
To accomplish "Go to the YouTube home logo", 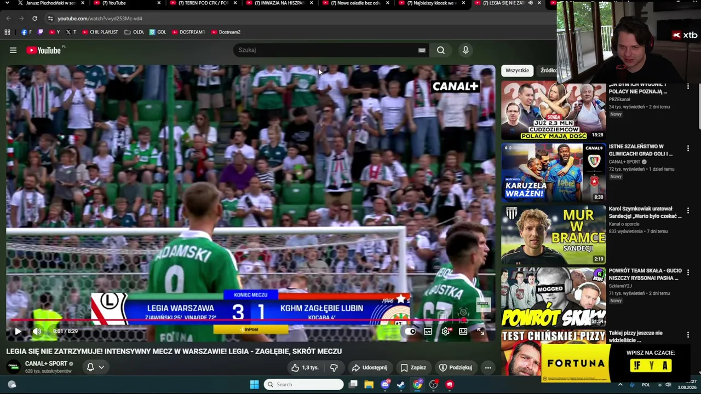I will click(43, 50).
